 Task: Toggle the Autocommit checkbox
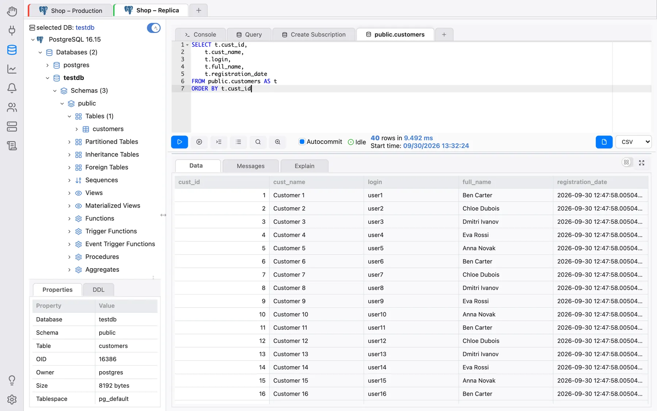point(302,142)
